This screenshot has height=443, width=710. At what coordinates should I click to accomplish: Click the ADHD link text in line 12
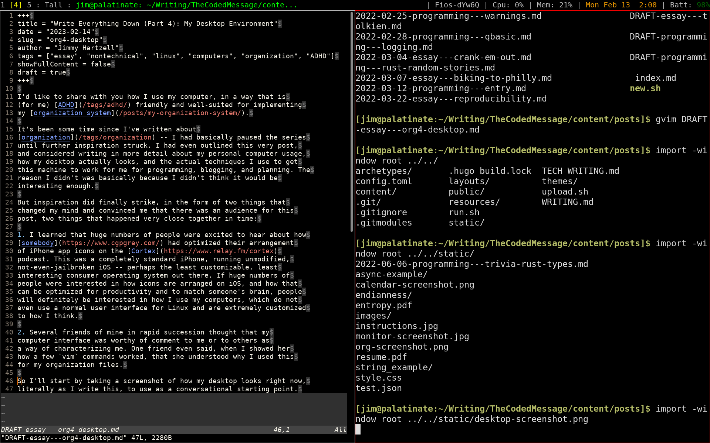click(66, 105)
